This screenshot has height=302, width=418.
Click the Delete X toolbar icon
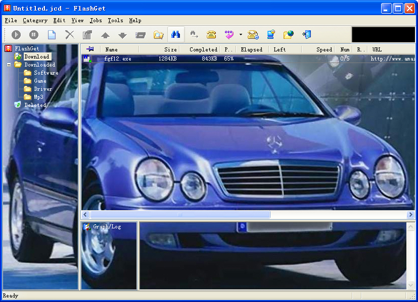(x=70, y=35)
